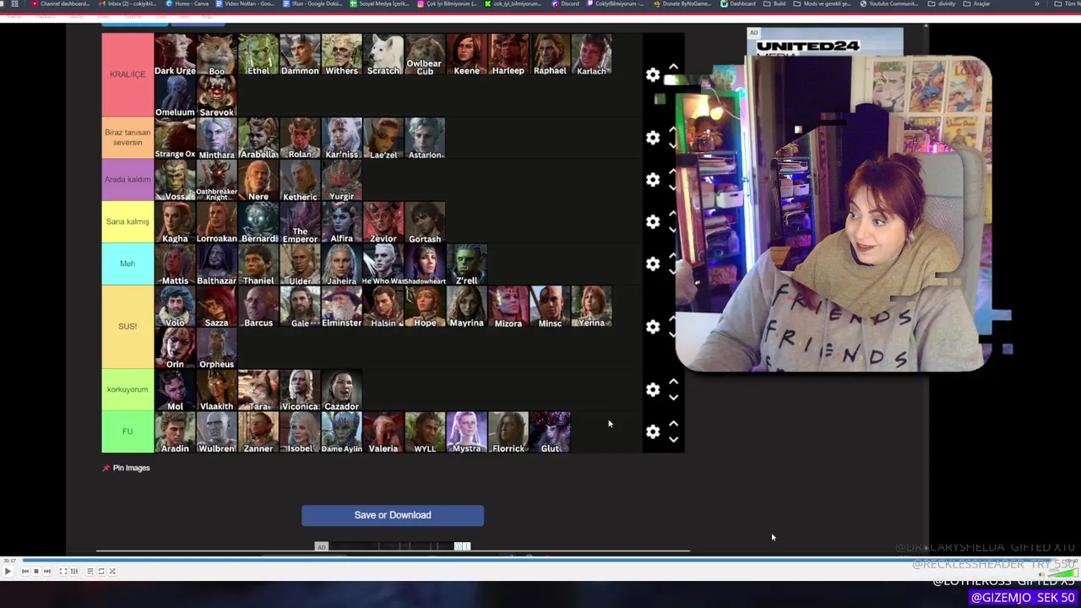Click the Pin Images link
1081x608 pixels.
pyautogui.click(x=126, y=468)
